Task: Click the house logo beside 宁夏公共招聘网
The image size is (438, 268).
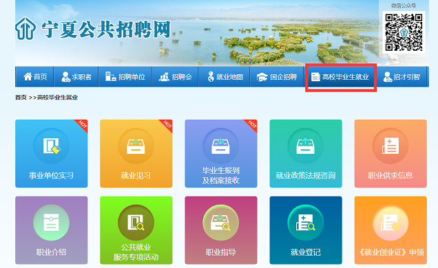Action: coord(25,29)
